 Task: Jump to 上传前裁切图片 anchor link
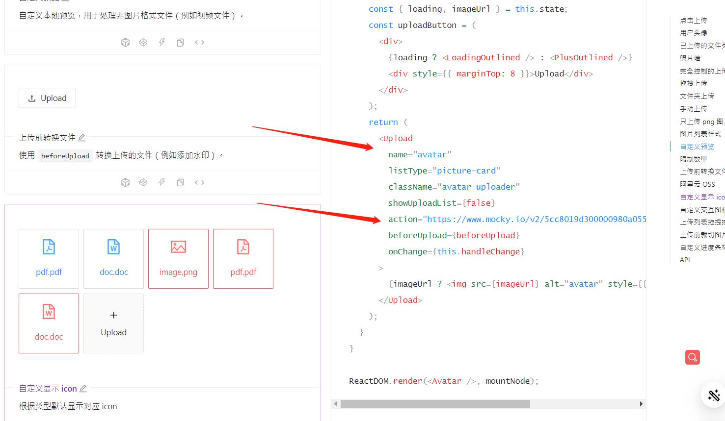(x=702, y=235)
